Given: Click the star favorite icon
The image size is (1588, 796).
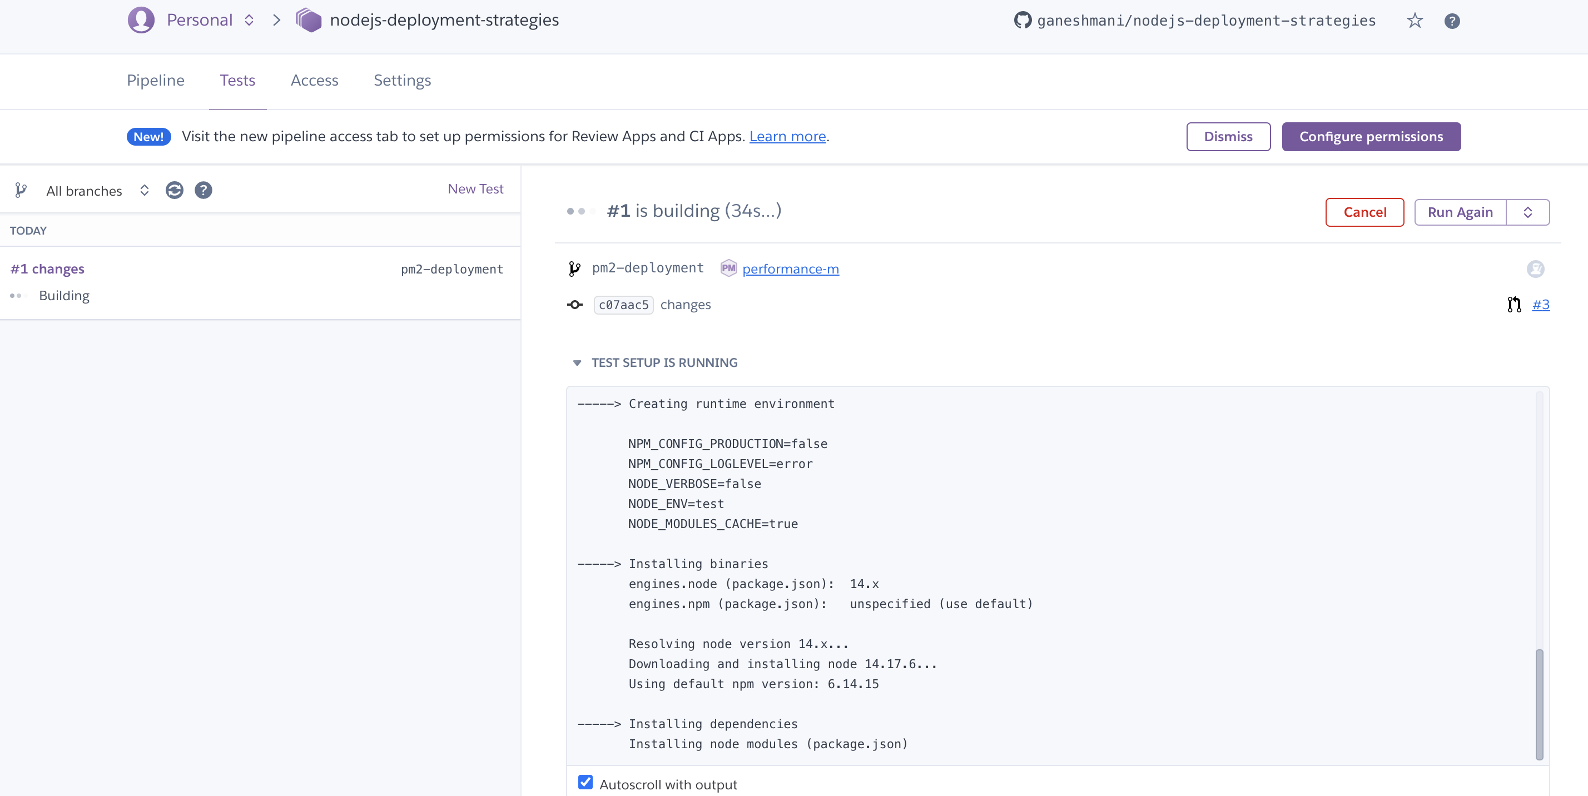Looking at the screenshot, I should click(1414, 21).
